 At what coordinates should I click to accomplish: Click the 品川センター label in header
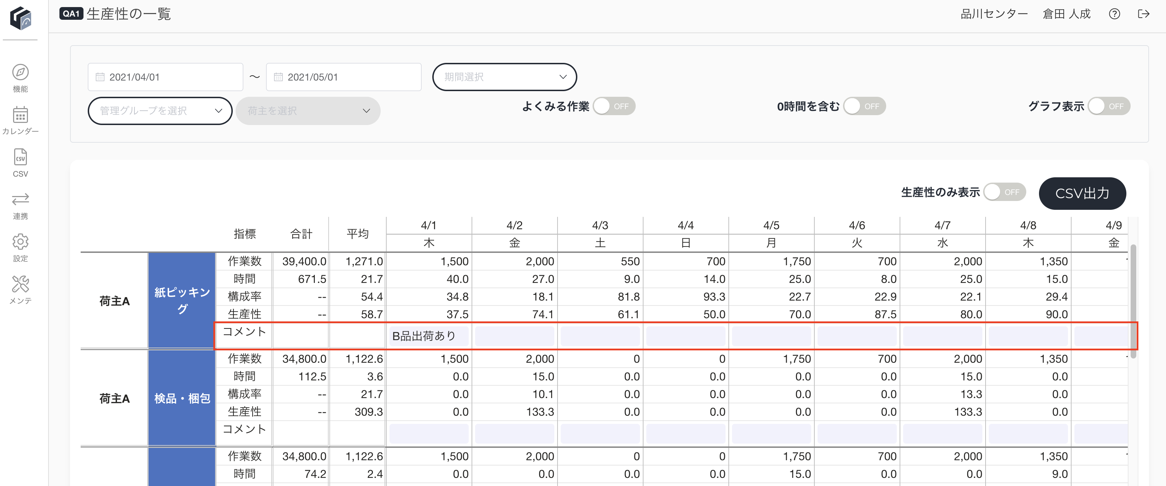pos(994,14)
